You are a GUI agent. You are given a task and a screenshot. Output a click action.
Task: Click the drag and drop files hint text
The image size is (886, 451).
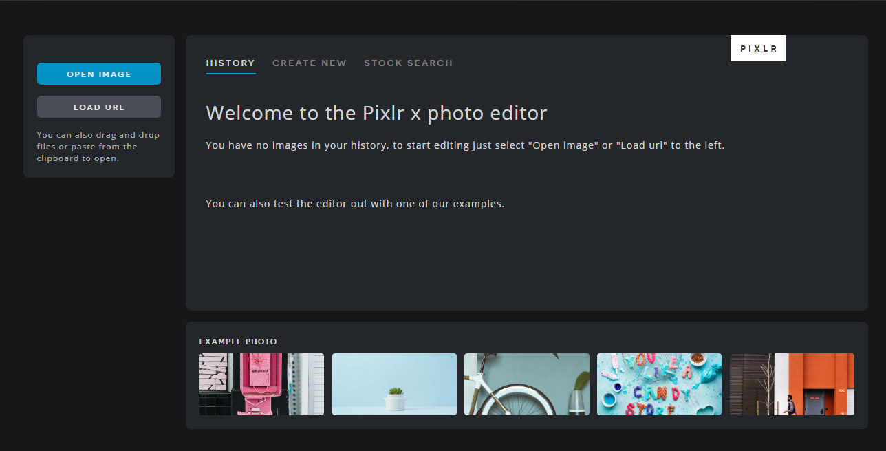coord(98,147)
